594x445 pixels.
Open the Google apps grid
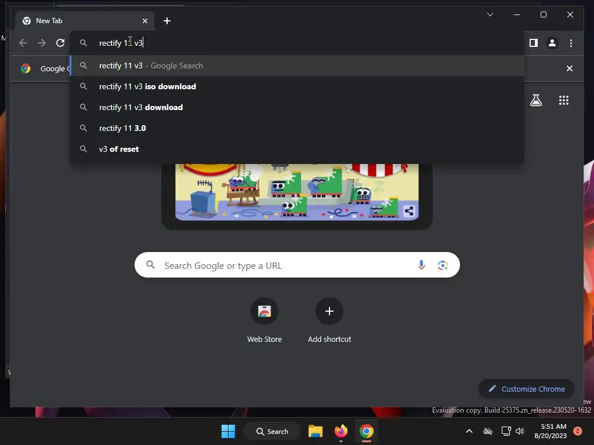(x=564, y=100)
